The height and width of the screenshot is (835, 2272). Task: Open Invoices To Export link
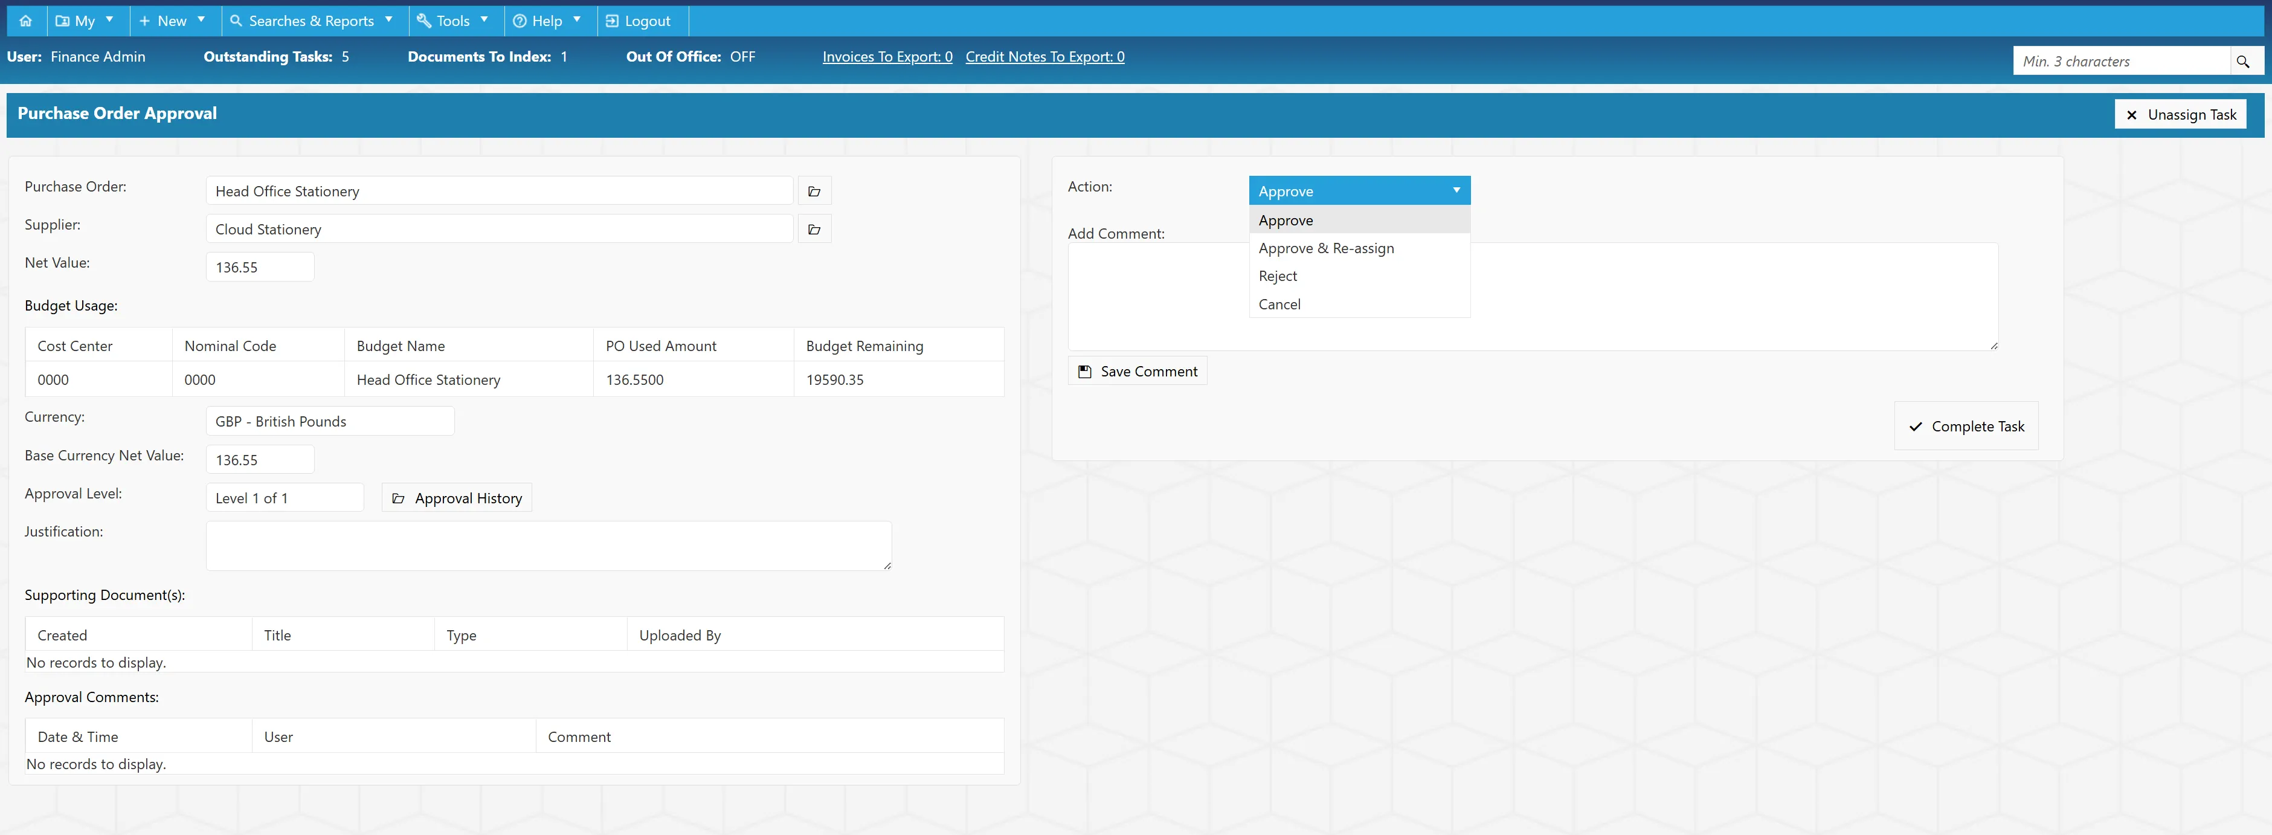887,56
